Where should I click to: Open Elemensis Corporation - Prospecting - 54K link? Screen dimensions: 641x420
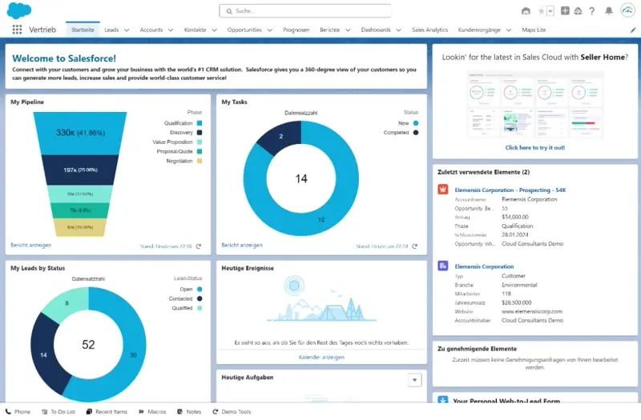510,190
